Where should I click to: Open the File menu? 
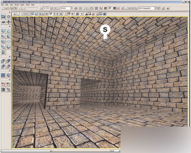tap(2, 5)
